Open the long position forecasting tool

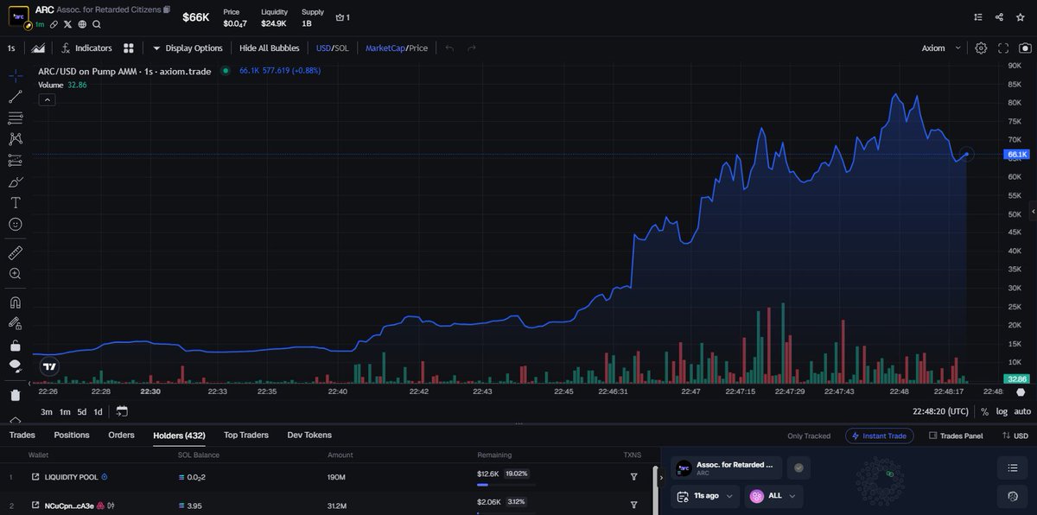[x=16, y=160]
